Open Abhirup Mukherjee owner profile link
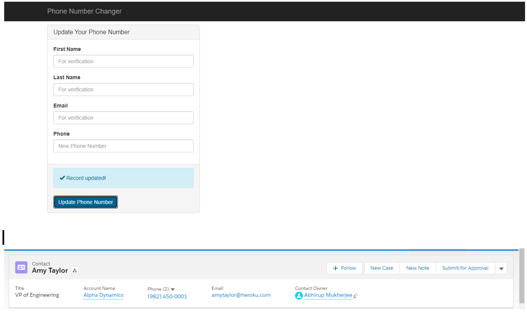 pos(328,295)
